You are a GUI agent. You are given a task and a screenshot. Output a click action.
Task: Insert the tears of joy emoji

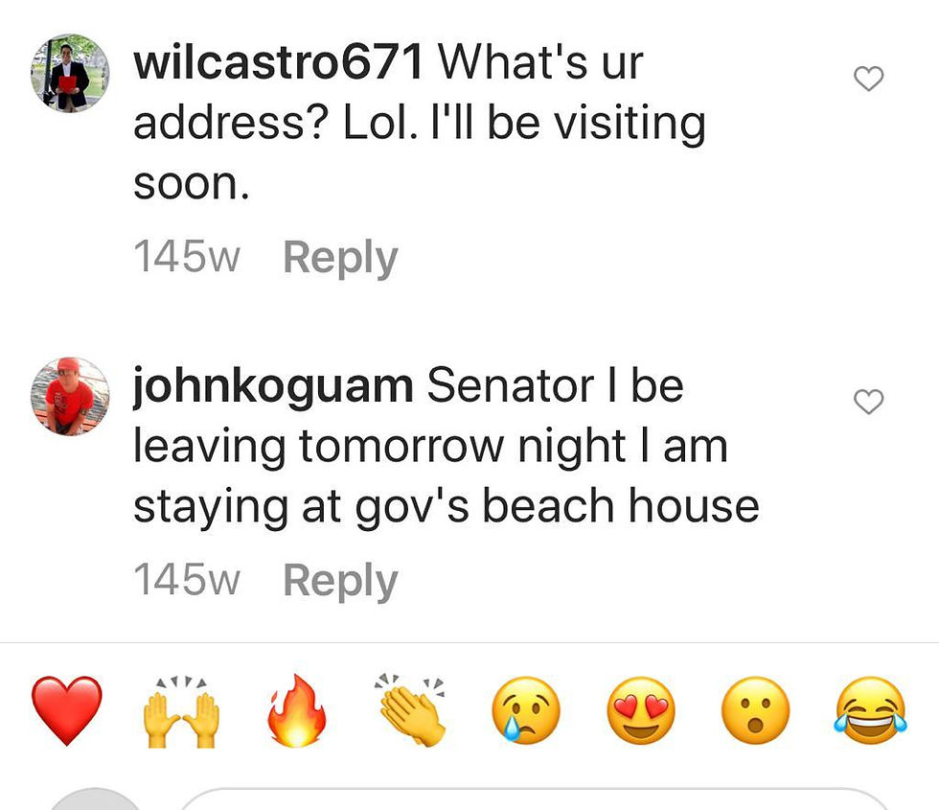point(871,710)
